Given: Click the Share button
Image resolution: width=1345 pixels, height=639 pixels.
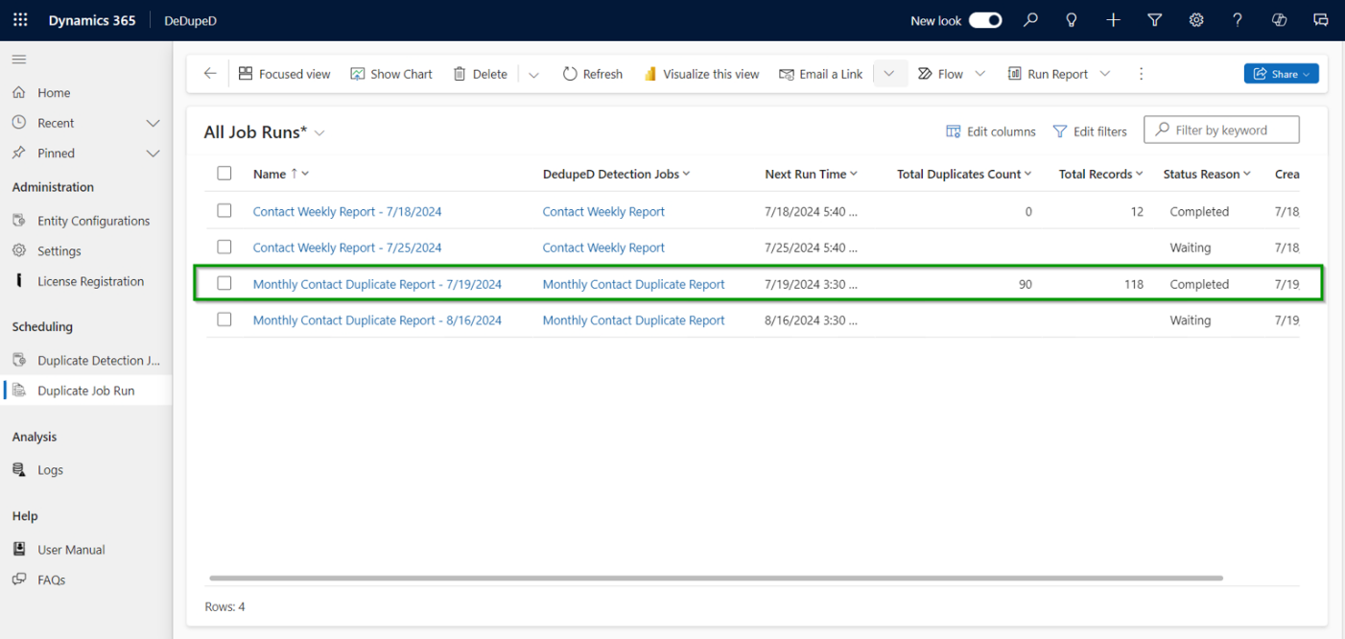Looking at the screenshot, I should [x=1281, y=73].
